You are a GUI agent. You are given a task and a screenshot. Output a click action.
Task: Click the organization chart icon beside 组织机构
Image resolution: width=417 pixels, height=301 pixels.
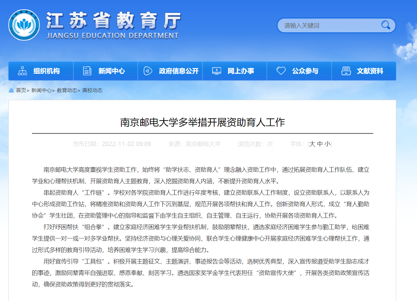(x=22, y=71)
